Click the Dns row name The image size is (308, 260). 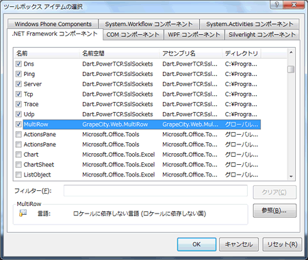point(29,64)
